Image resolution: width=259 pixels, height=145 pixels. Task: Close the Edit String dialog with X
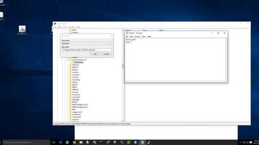(x=111, y=36)
